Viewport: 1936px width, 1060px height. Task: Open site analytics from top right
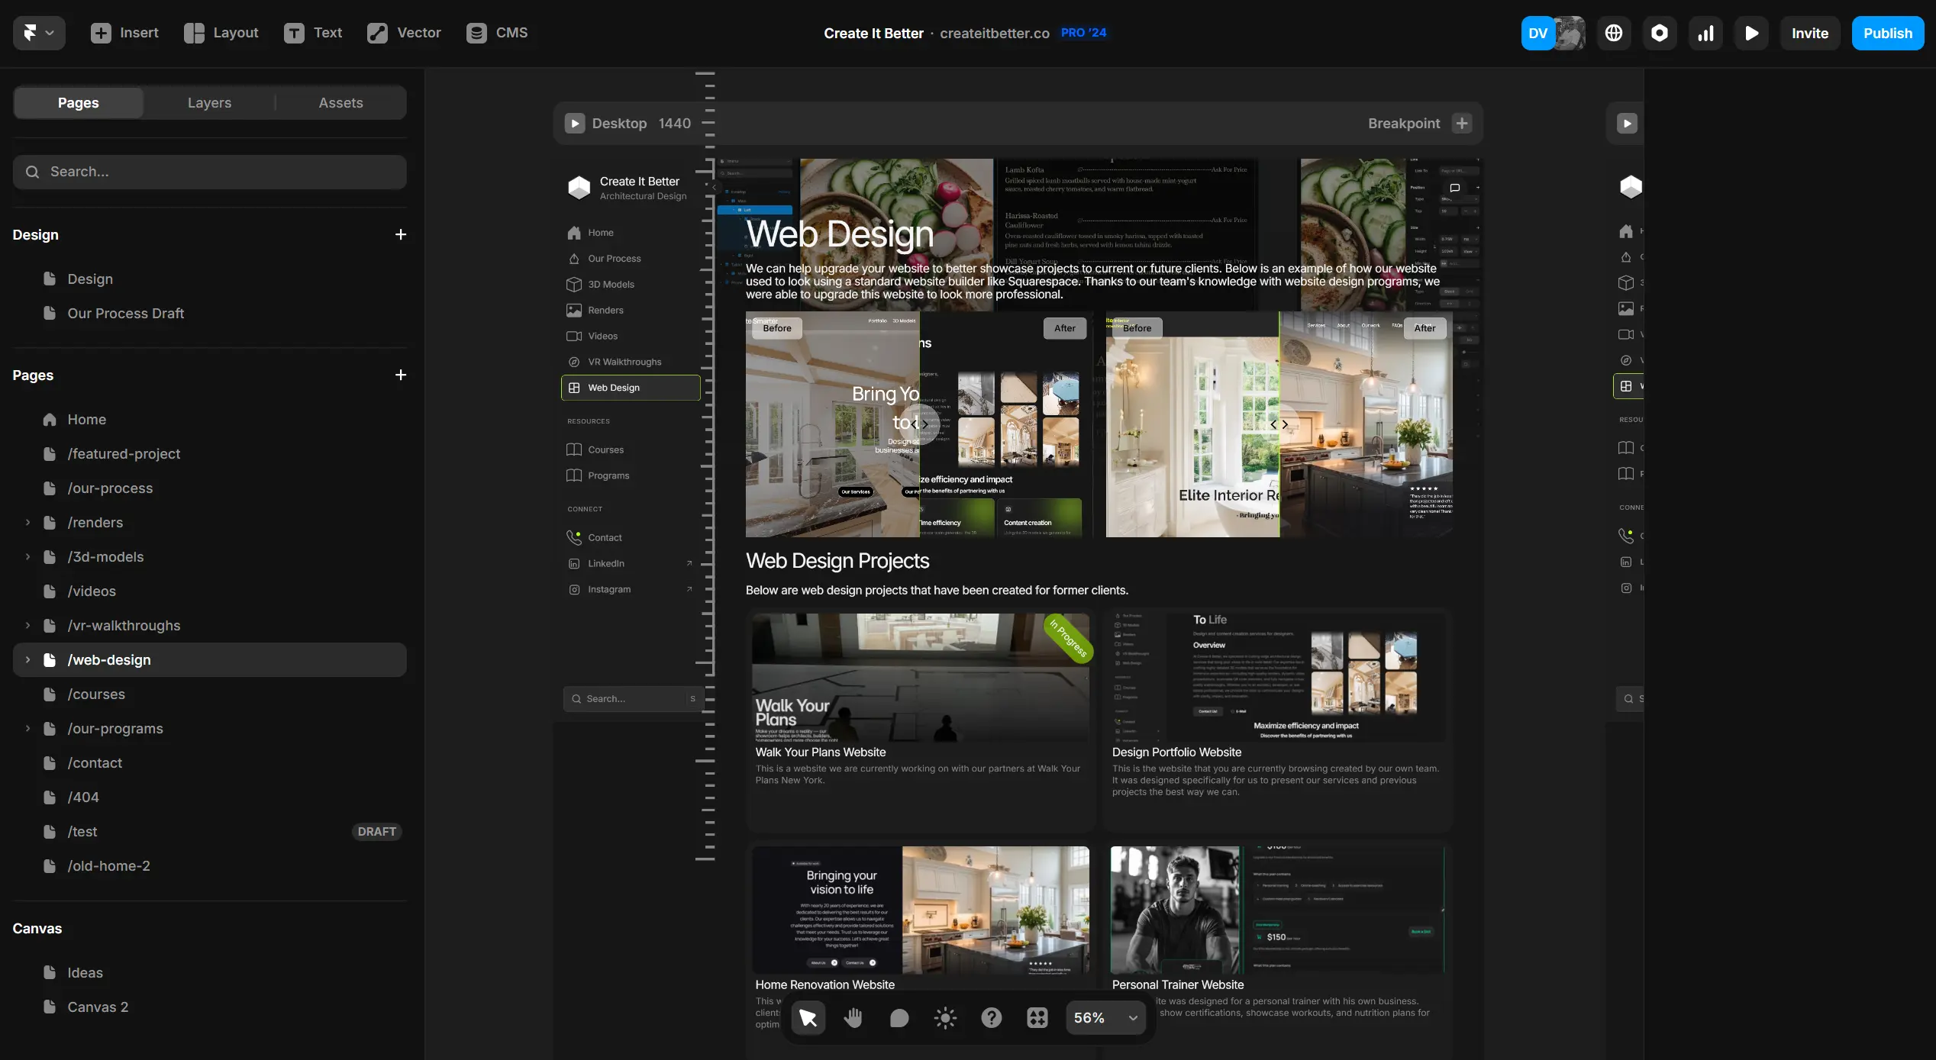pyautogui.click(x=1705, y=33)
